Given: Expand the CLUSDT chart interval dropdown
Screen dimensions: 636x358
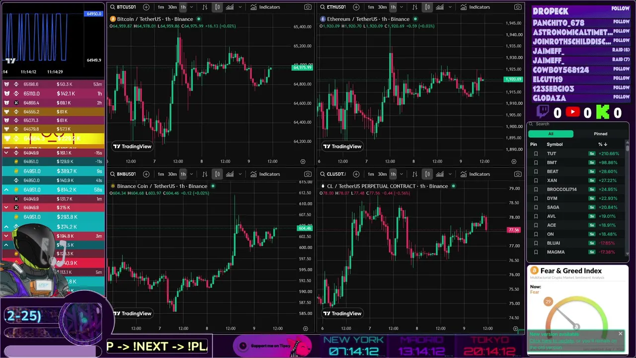Looking at the screenshot, I should point(402,174).
